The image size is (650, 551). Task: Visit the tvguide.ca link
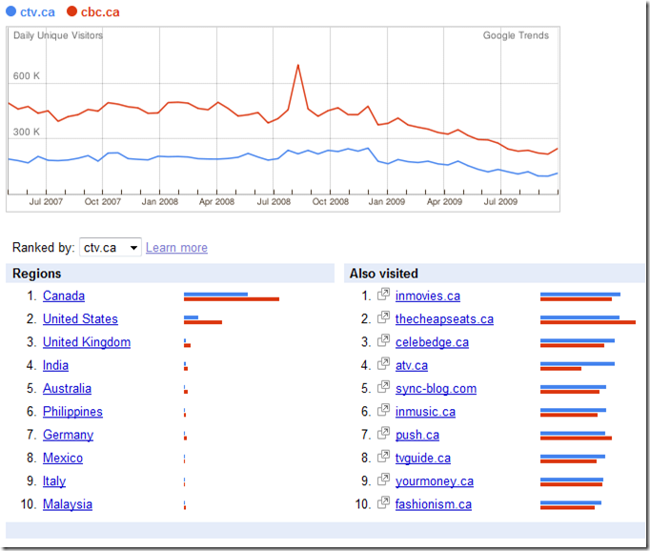423,459
